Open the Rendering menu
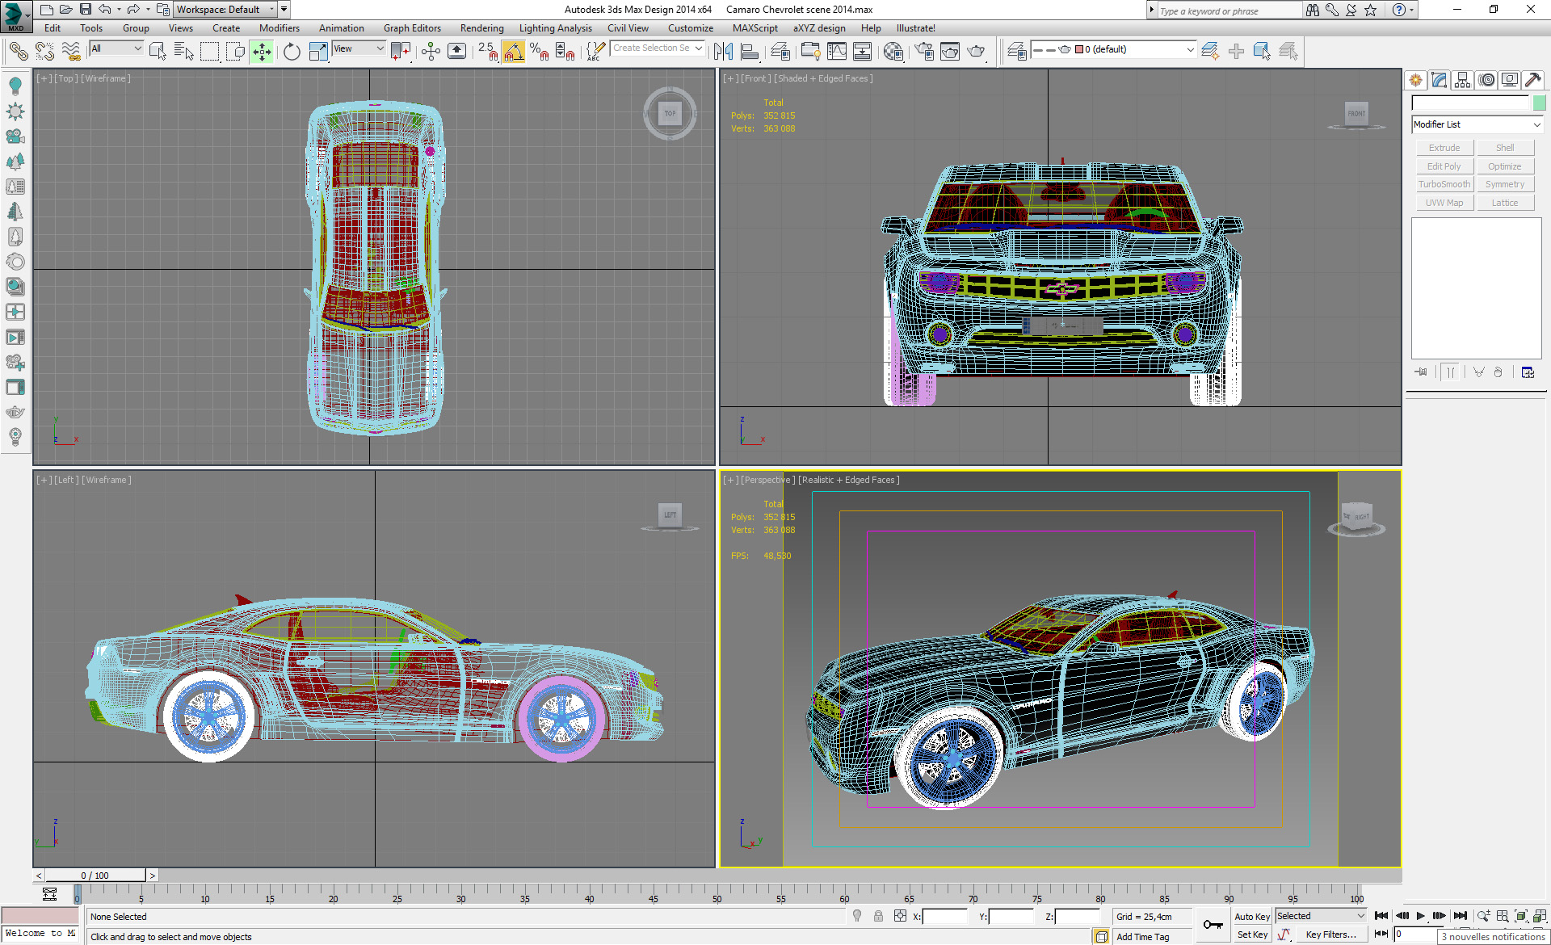The height and width of the screenshot is (945, 1551). (482, 28)
